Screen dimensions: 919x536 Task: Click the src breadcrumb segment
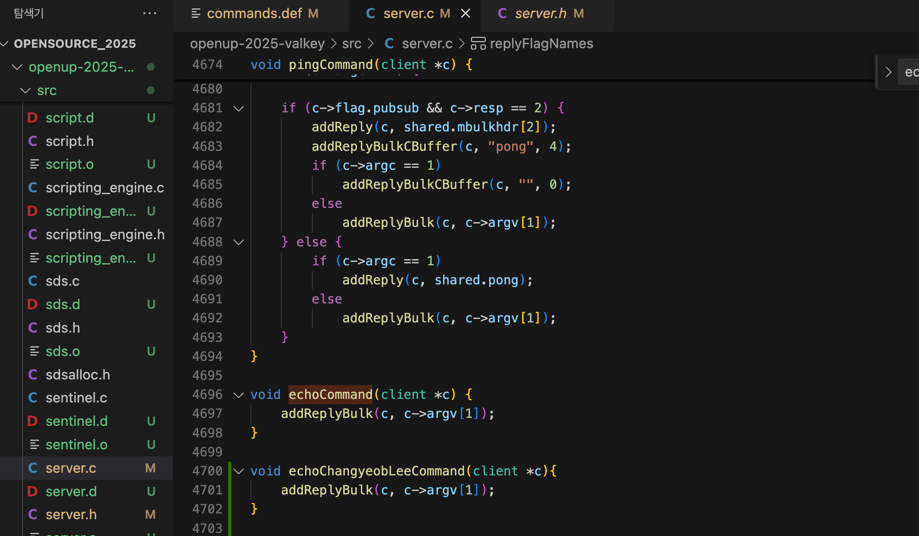[x=352, y=43]
